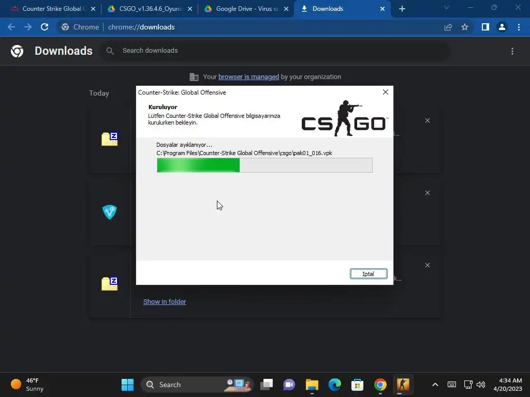This screenshot has height=397, width=530.
Task: Remove the second download entry from list
Action: 427,193
